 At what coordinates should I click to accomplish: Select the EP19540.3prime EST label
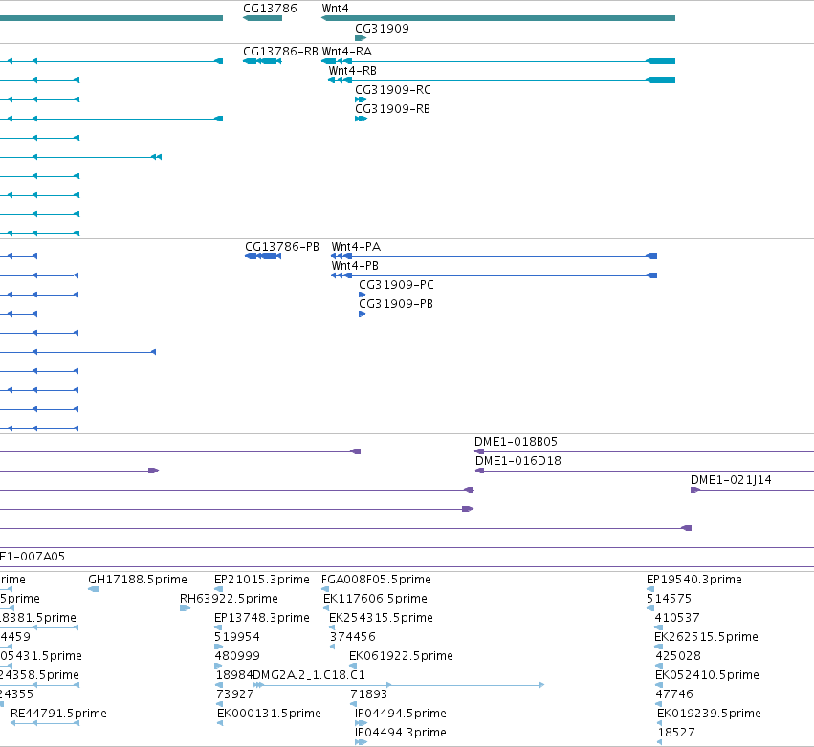pyautogui.click(x=694, y=580)
